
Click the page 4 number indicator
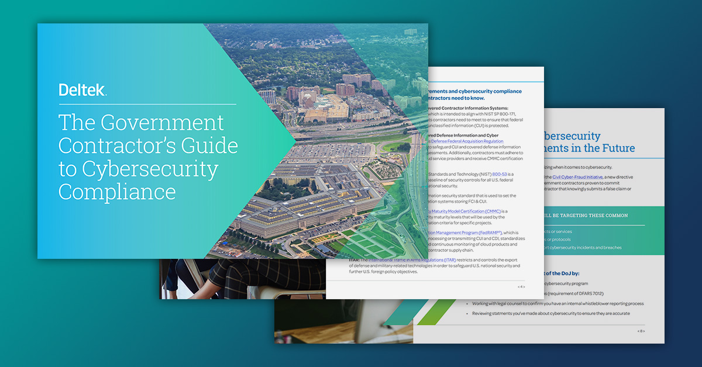pyautogui.click(x=521, y=287)
